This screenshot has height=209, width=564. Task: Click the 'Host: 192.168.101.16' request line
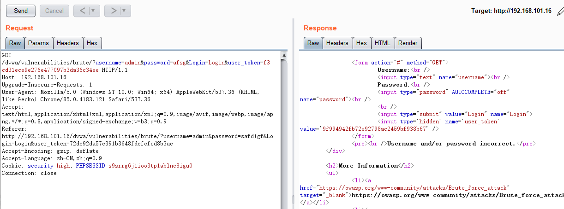tap(34, 77)
